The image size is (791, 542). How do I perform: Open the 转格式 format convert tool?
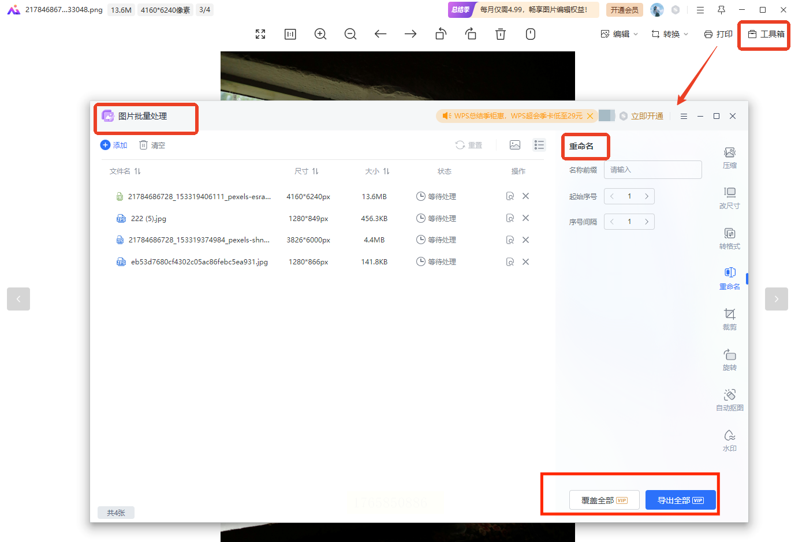(x=730, y=238)
